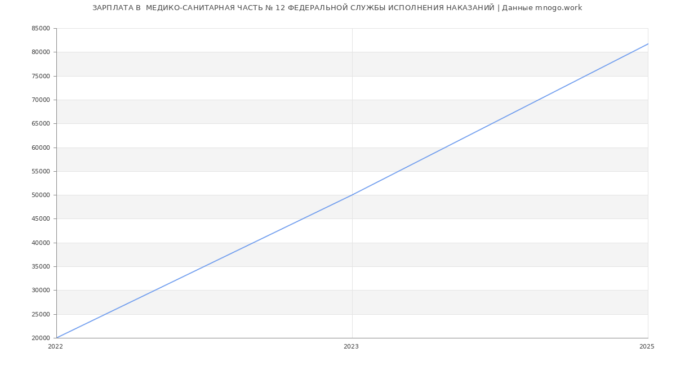Select the 70000 y-axis label

[41, 100]
